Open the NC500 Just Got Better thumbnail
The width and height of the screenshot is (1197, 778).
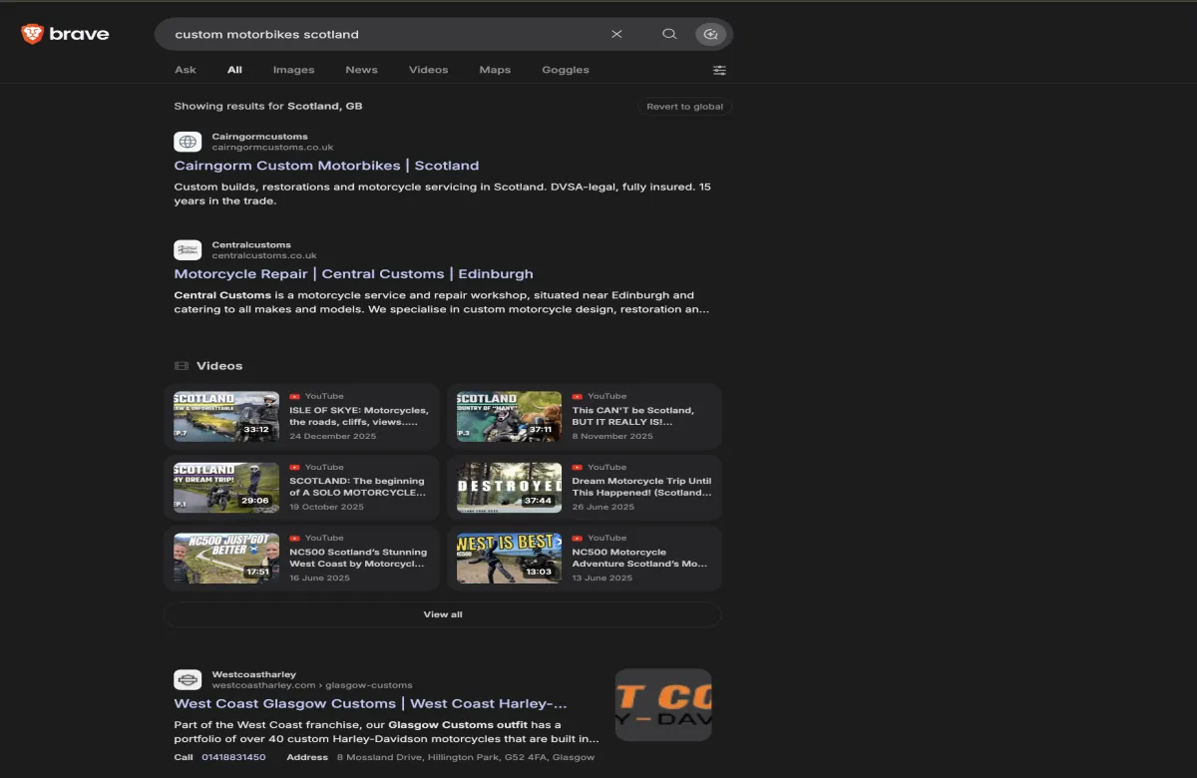coord(226,559)
